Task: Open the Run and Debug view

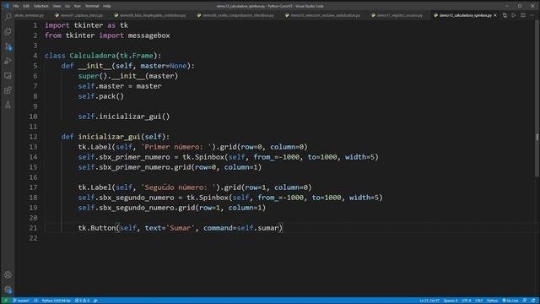Action: coord(8,61)
